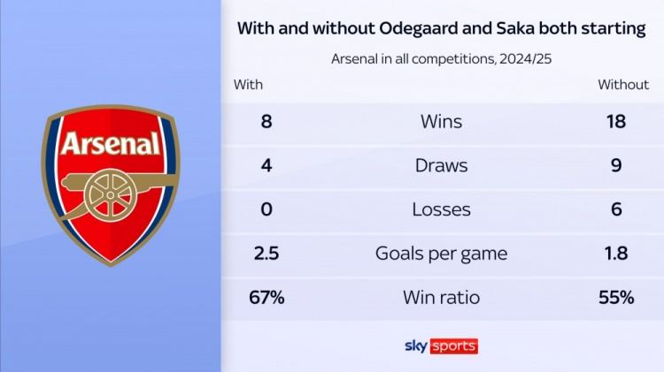Select the "Losses" row label

(x=441, y=209)
